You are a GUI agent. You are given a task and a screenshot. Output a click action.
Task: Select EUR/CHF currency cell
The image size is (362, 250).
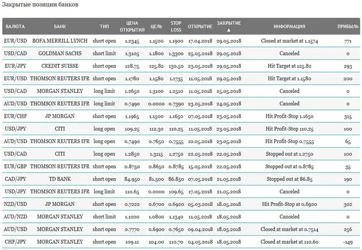click(x=15, y=116)
